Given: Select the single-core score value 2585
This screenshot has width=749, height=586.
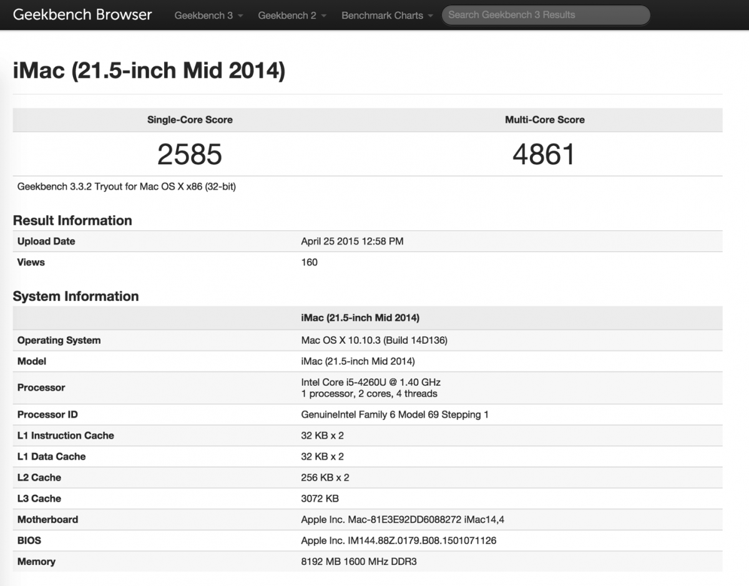Looking at the screenshot, I should coord(190,154).
